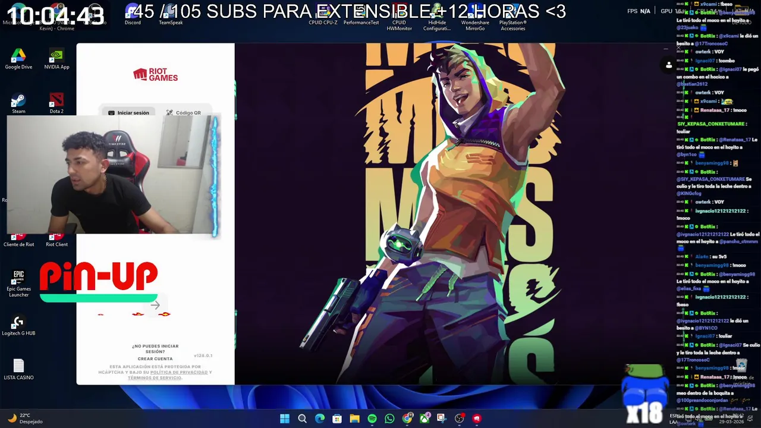Open the NVIDIA App desktop icon
Screen dimensions: 761x428
click(56, 59)
